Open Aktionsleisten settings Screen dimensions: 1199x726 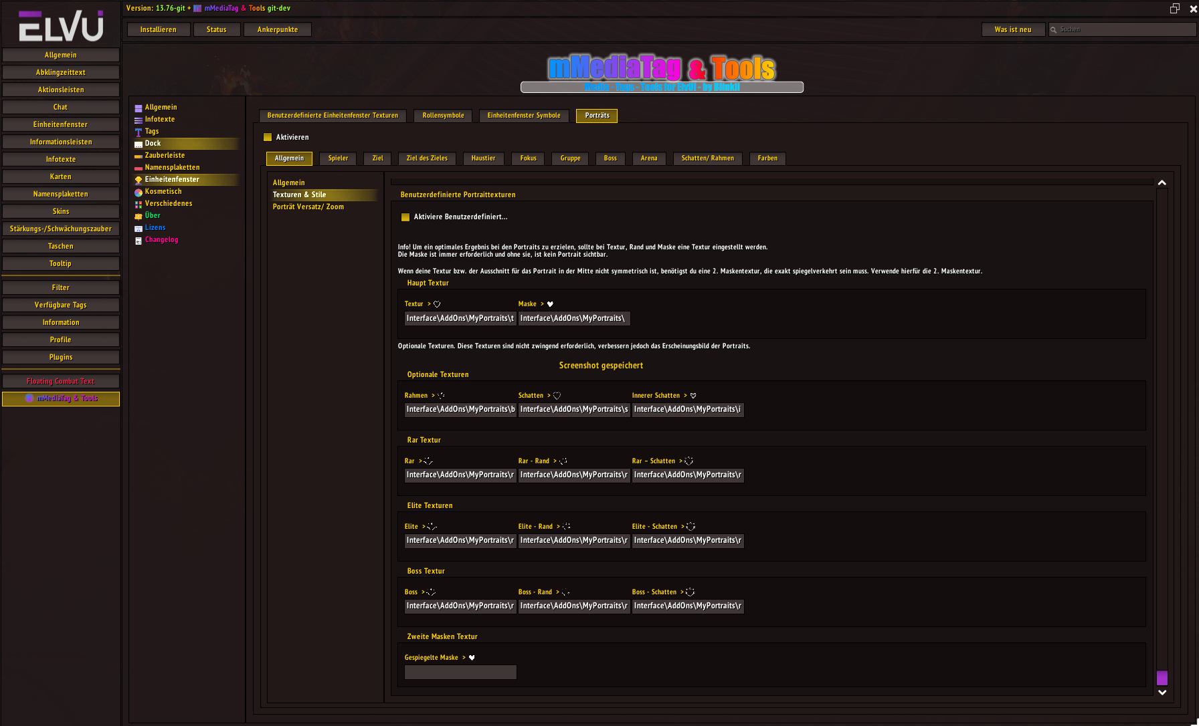coord(61,90)
